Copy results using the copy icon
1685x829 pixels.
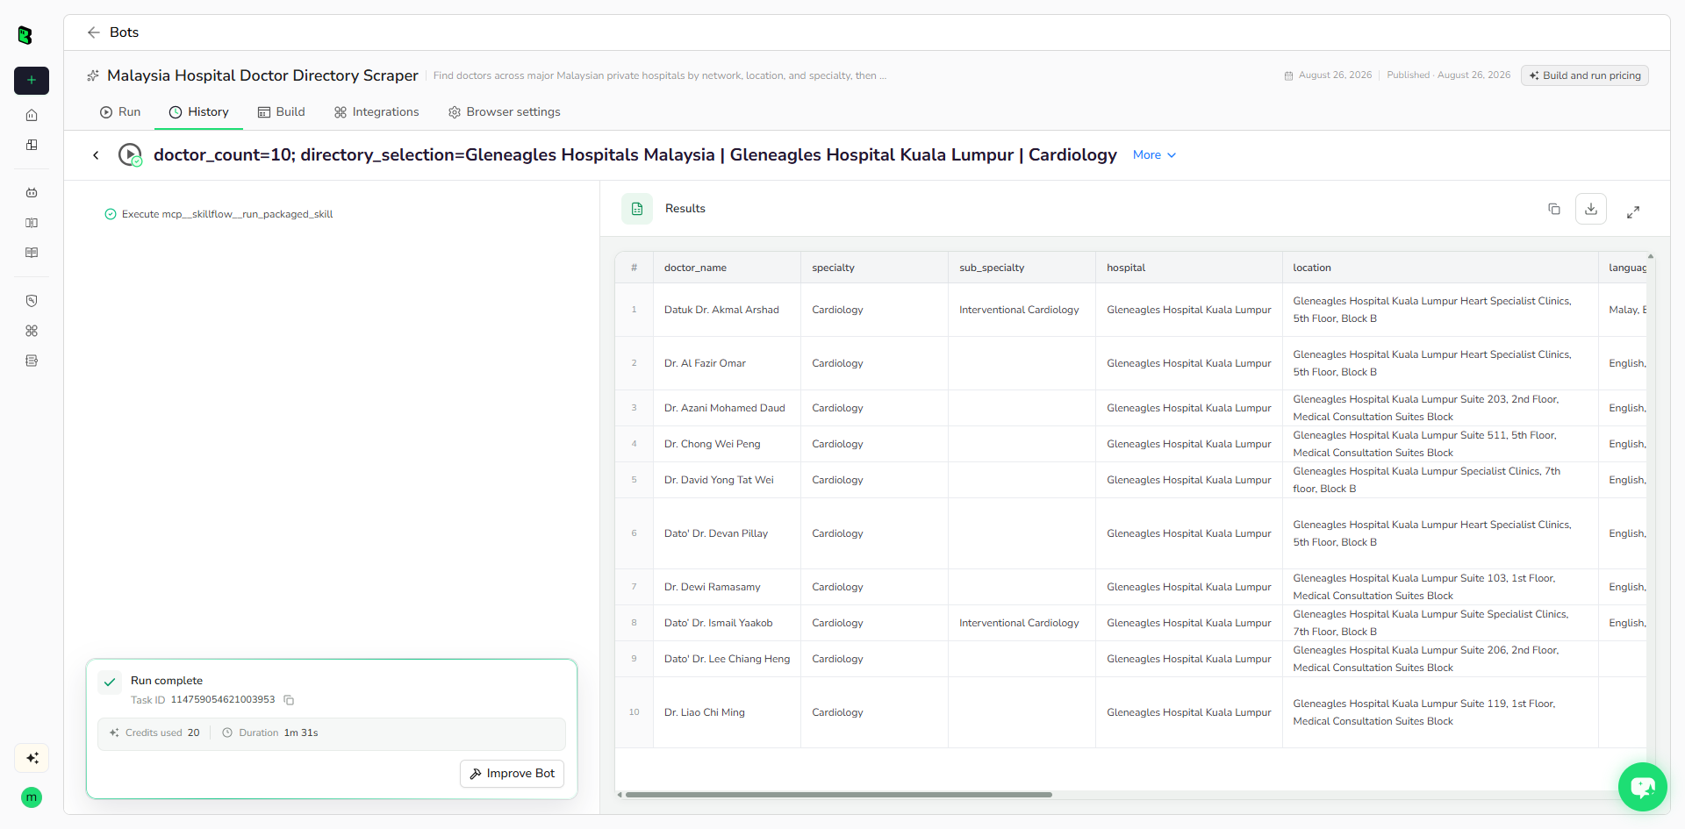coord(1554,209)
